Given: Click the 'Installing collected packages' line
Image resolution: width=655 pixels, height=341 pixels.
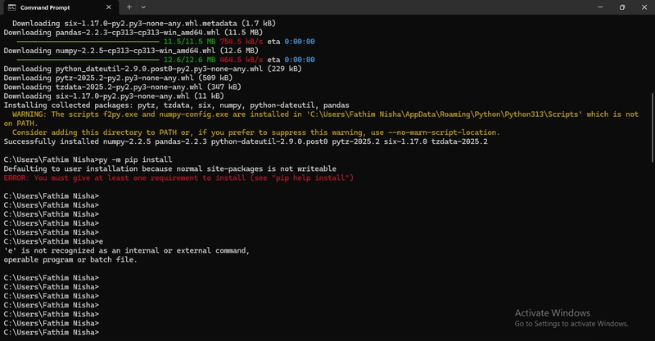Looking at the screenshot, I should coord(176,105).
